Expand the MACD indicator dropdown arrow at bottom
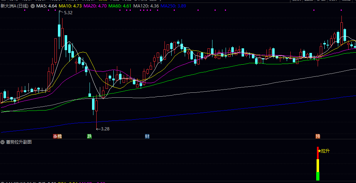Viewport: 356px width, 183px height. coord(3,182)
